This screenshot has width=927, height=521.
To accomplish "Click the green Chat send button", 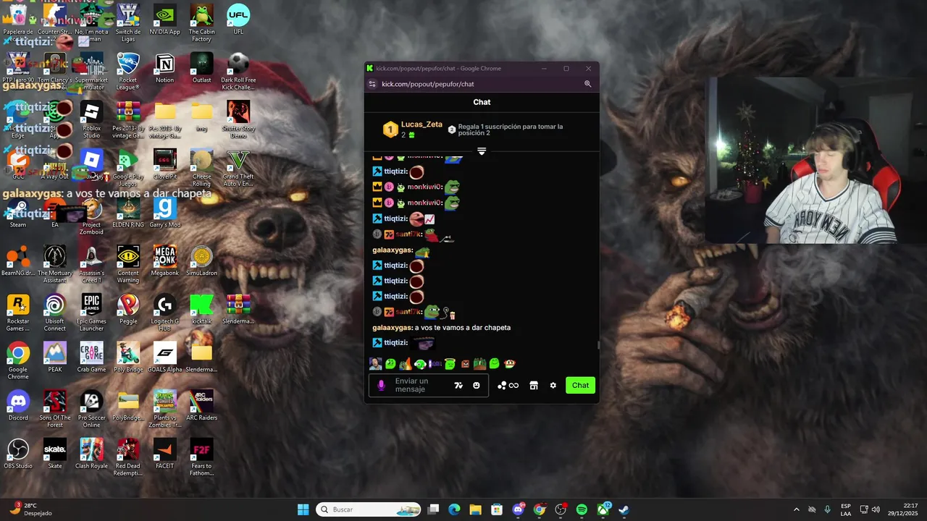I will pos(580,386).
